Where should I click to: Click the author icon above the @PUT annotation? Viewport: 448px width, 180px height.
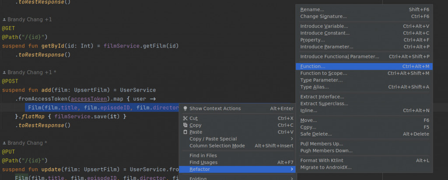pyautogui.click(x=4, y=143)
